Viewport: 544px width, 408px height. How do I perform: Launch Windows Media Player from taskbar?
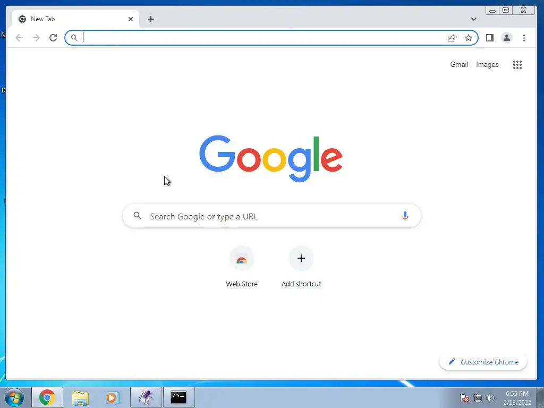(113, 397)
